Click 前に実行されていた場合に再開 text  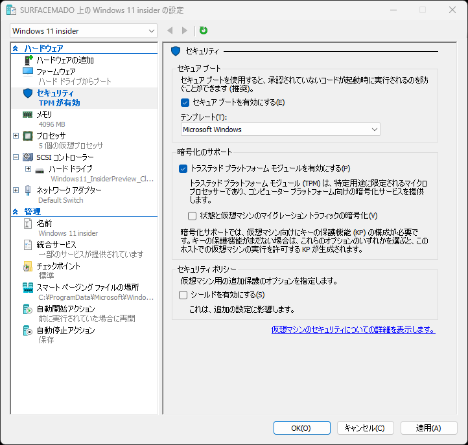pos(87,319)
